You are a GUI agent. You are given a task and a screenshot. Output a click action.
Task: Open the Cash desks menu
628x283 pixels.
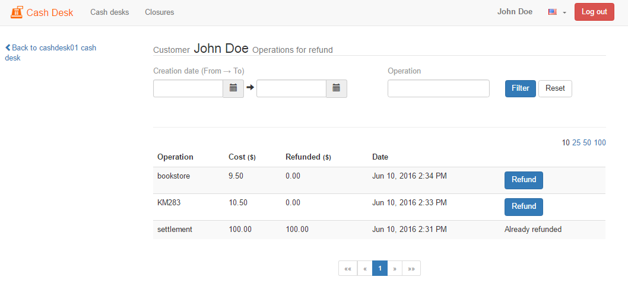(109, 12)
